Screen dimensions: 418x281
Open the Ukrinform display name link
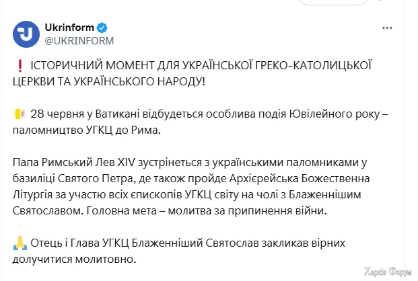(x=69, y=28)
